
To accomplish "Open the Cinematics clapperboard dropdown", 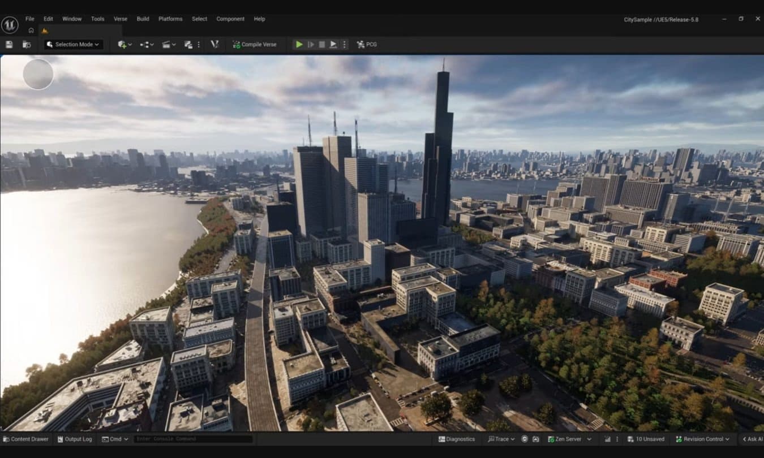I will [169, 44].
